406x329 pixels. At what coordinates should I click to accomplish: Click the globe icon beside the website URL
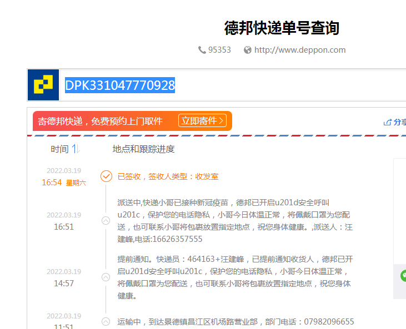coord(248,50)
